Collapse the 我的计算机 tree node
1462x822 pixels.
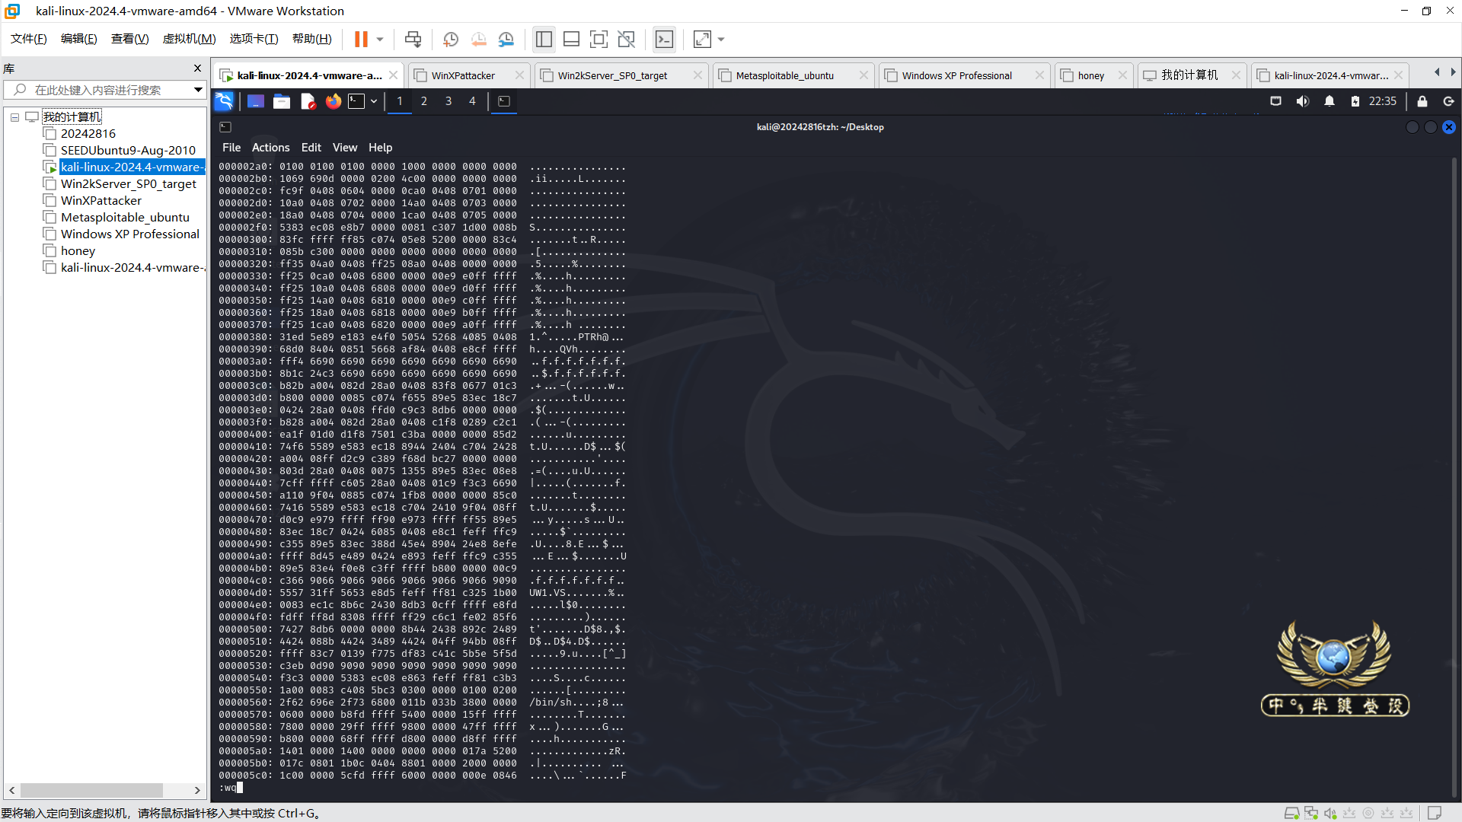(14, 117)
